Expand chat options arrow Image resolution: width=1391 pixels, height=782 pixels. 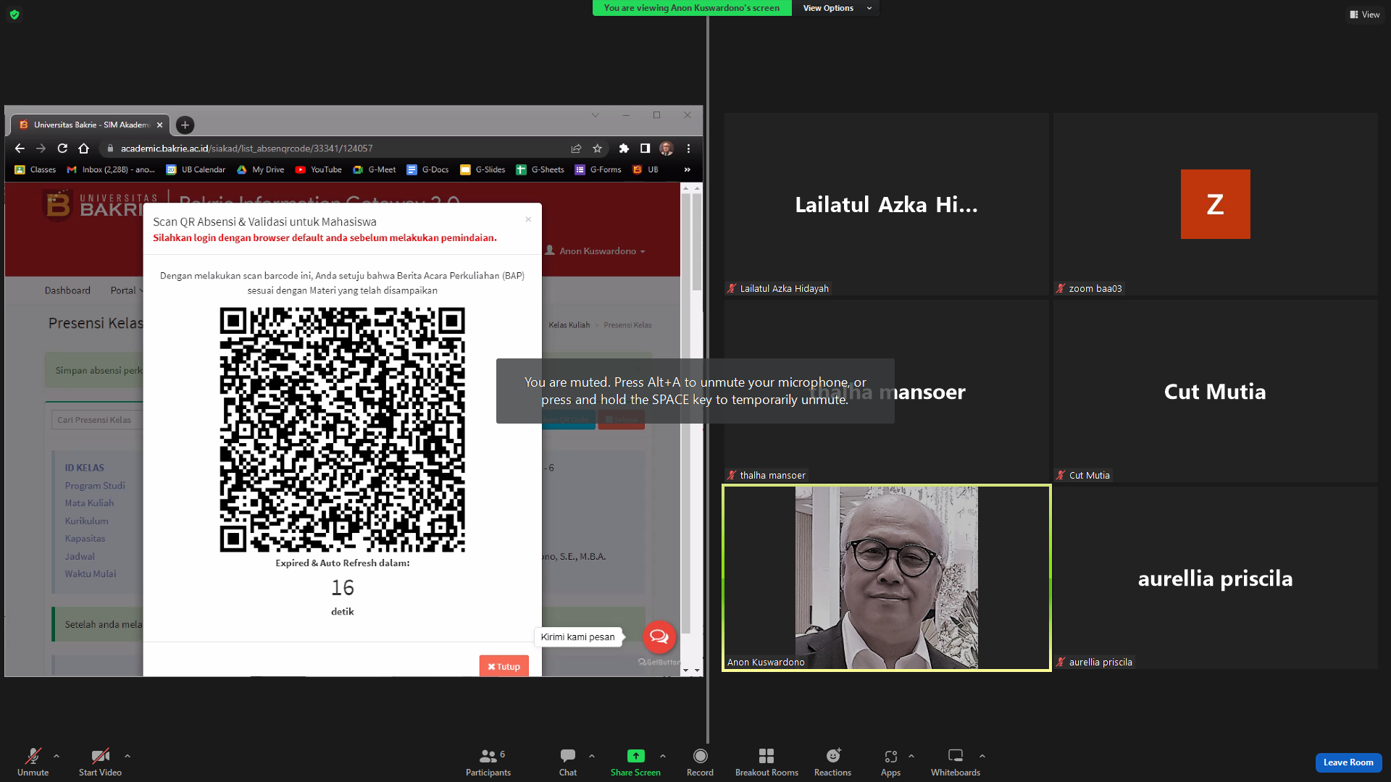(x=592, y=756)
